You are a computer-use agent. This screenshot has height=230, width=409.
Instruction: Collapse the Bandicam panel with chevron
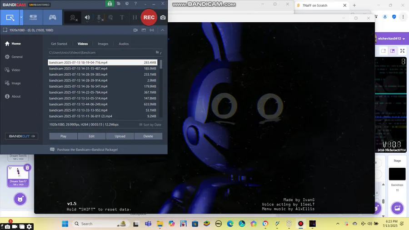[163, 30]
